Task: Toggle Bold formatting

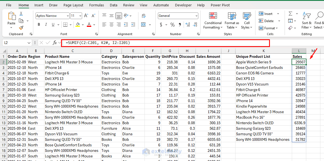Action: point(39,25)
